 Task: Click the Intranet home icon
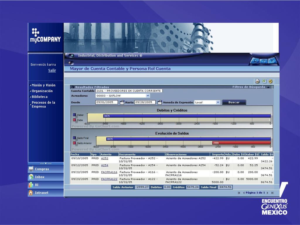tap(31, 193)
